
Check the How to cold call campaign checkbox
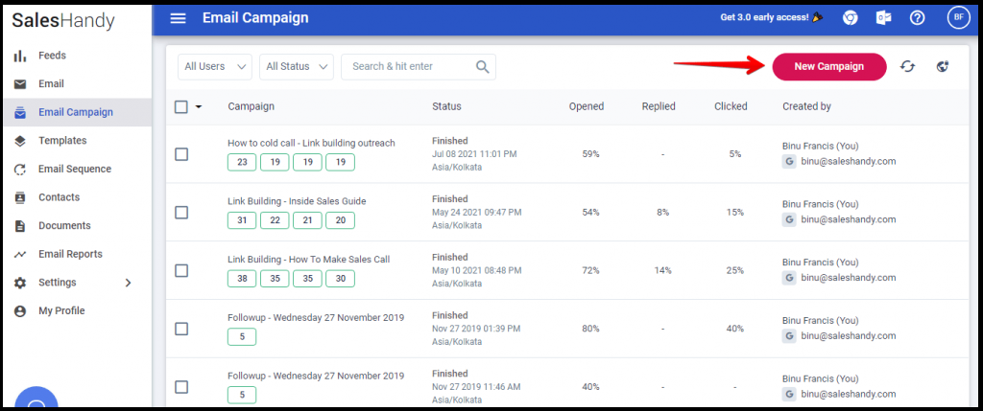(181, 154)
